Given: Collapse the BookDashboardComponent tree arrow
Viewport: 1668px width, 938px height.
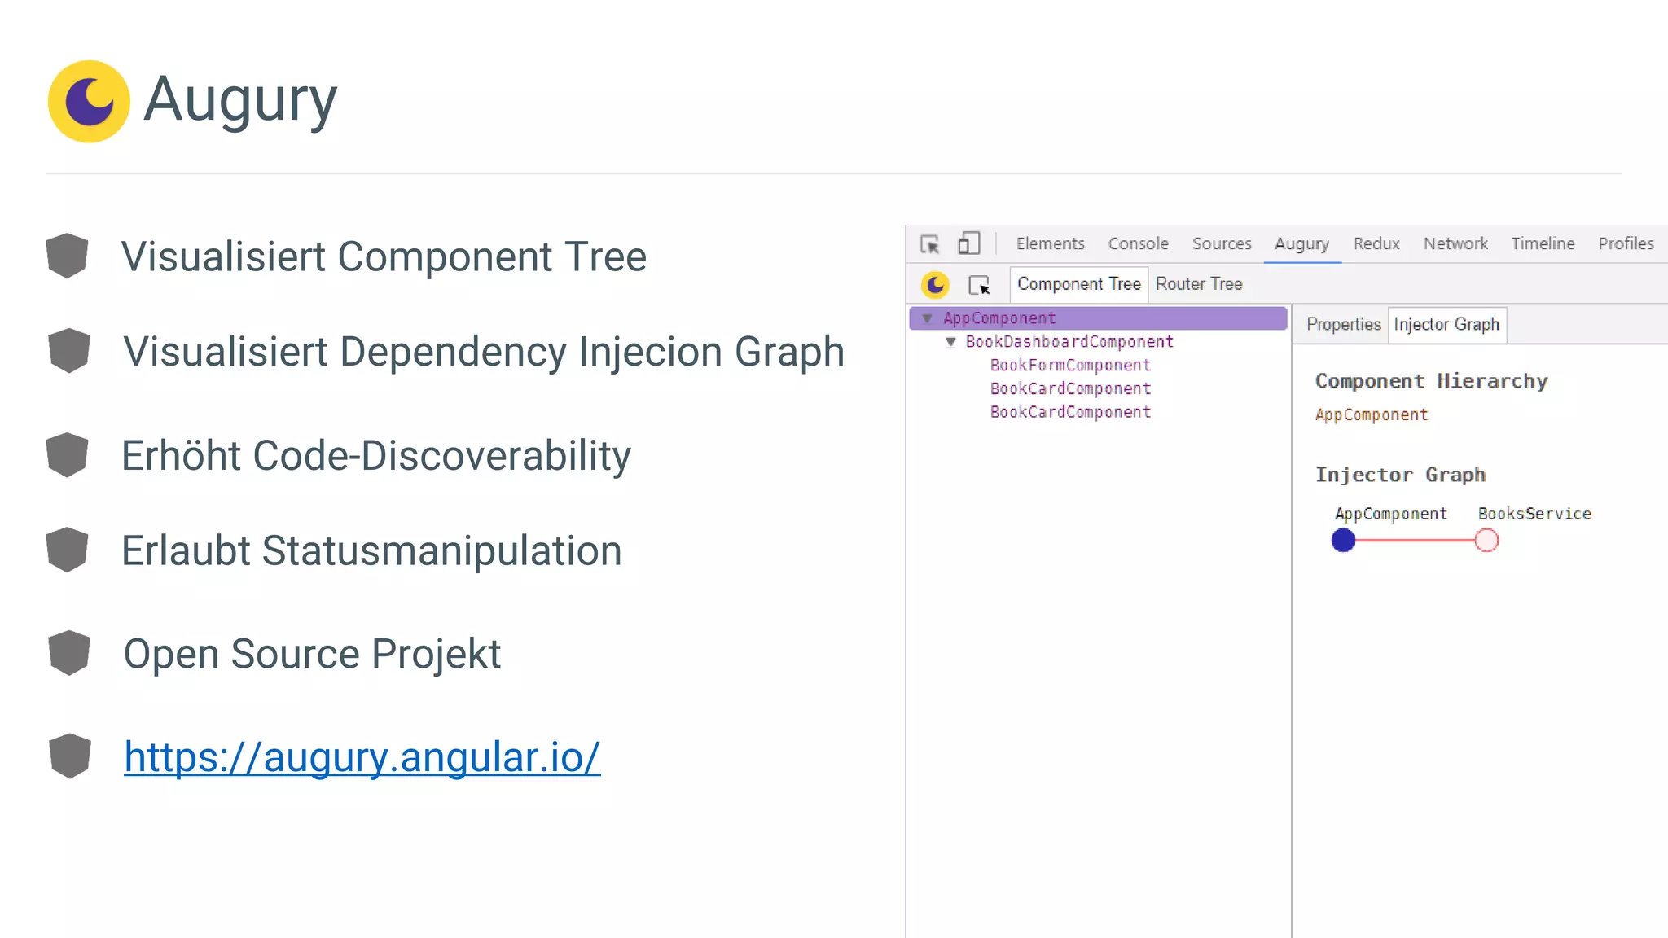Looking at the screenshot, I should click(x=950, y=342).
